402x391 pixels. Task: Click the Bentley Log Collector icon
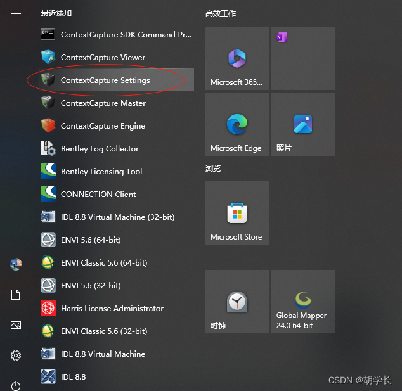pos(48,148)
